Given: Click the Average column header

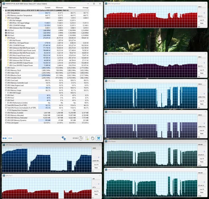Looking at the screenshot, I should (x=86, y=8).
